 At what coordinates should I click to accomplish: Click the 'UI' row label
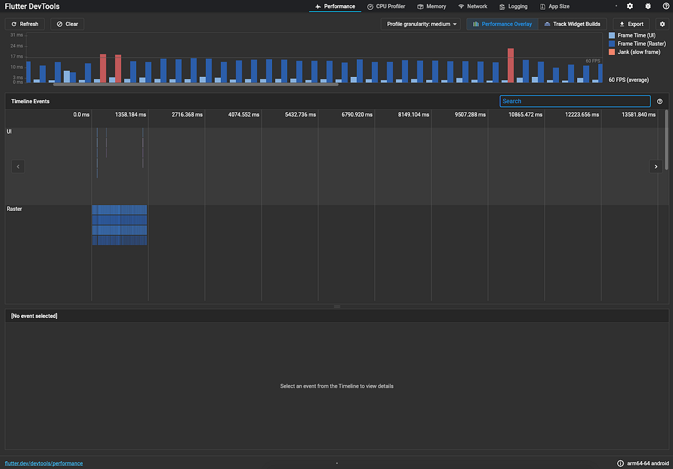coord(9,132)
